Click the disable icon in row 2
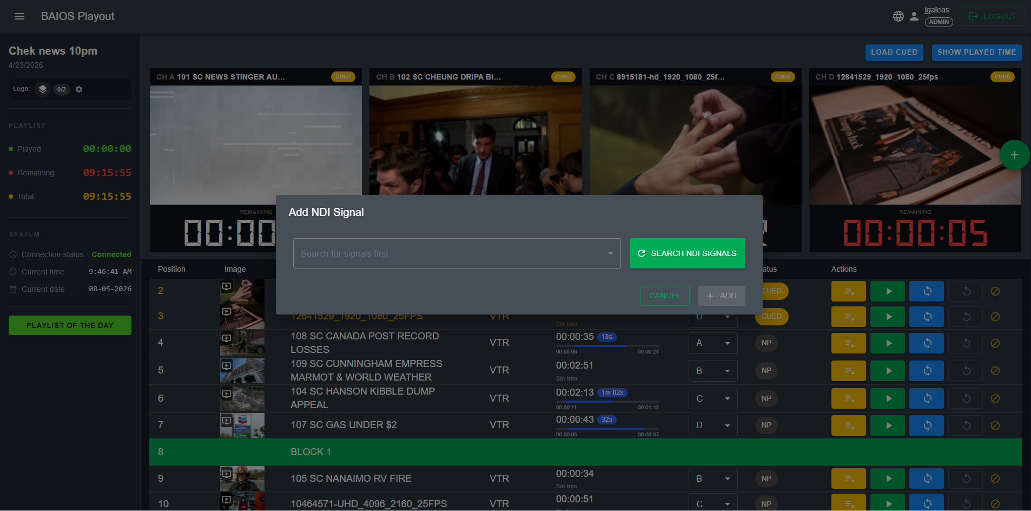This screenshot has width=1031, height=511. 995,291
